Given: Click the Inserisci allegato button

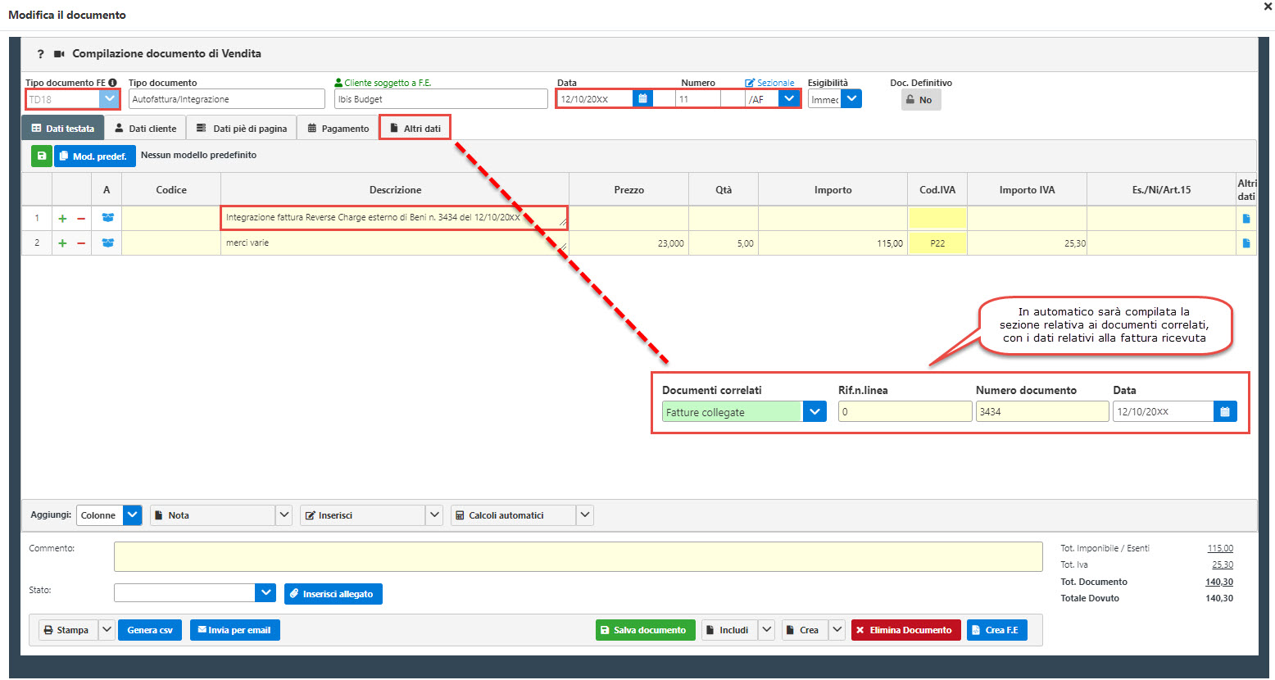Looking at the screenshot, I should [333, 594].
